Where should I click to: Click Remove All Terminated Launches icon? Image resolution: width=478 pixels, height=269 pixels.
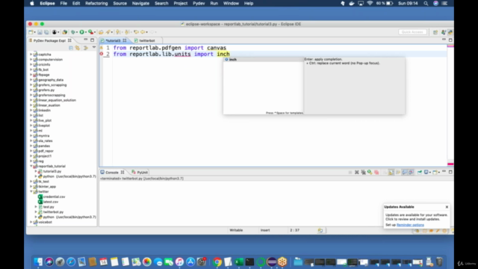tap(363, 173)
